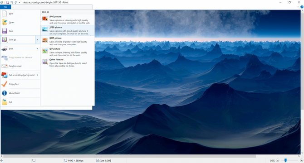
Task: Click the Properties checkmark icon
Action: [x=5, y=84]
